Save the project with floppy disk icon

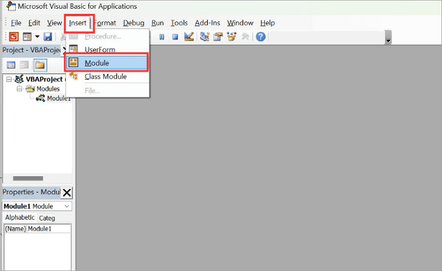coord(47,37)
